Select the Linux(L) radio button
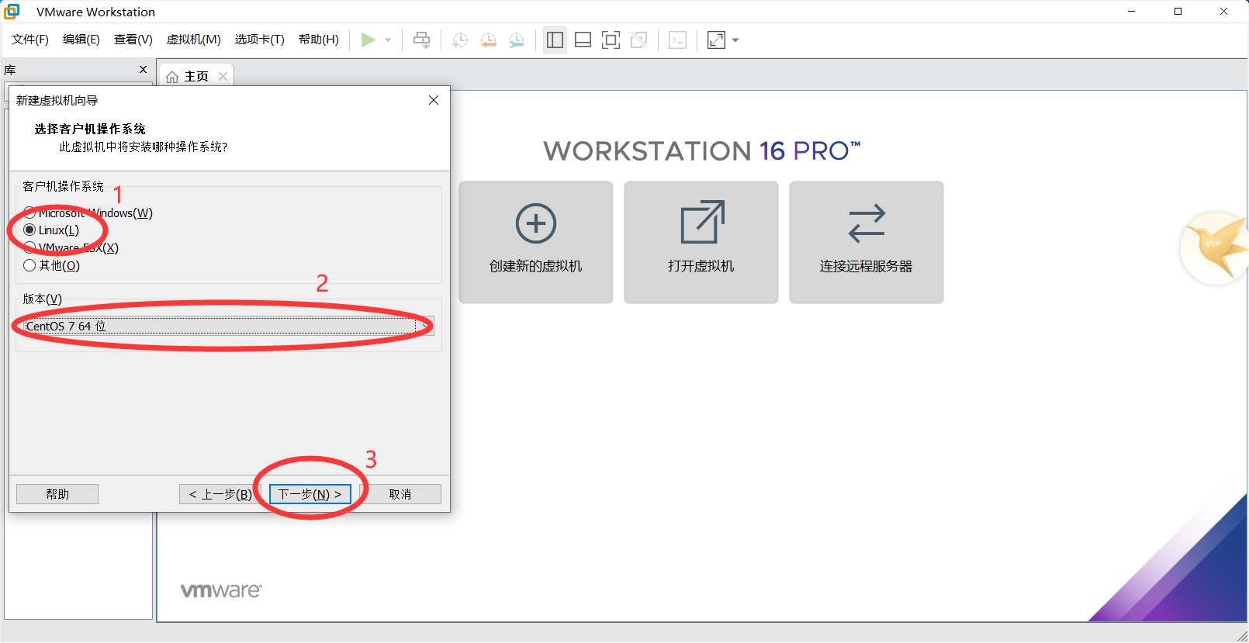 (29, 230)
